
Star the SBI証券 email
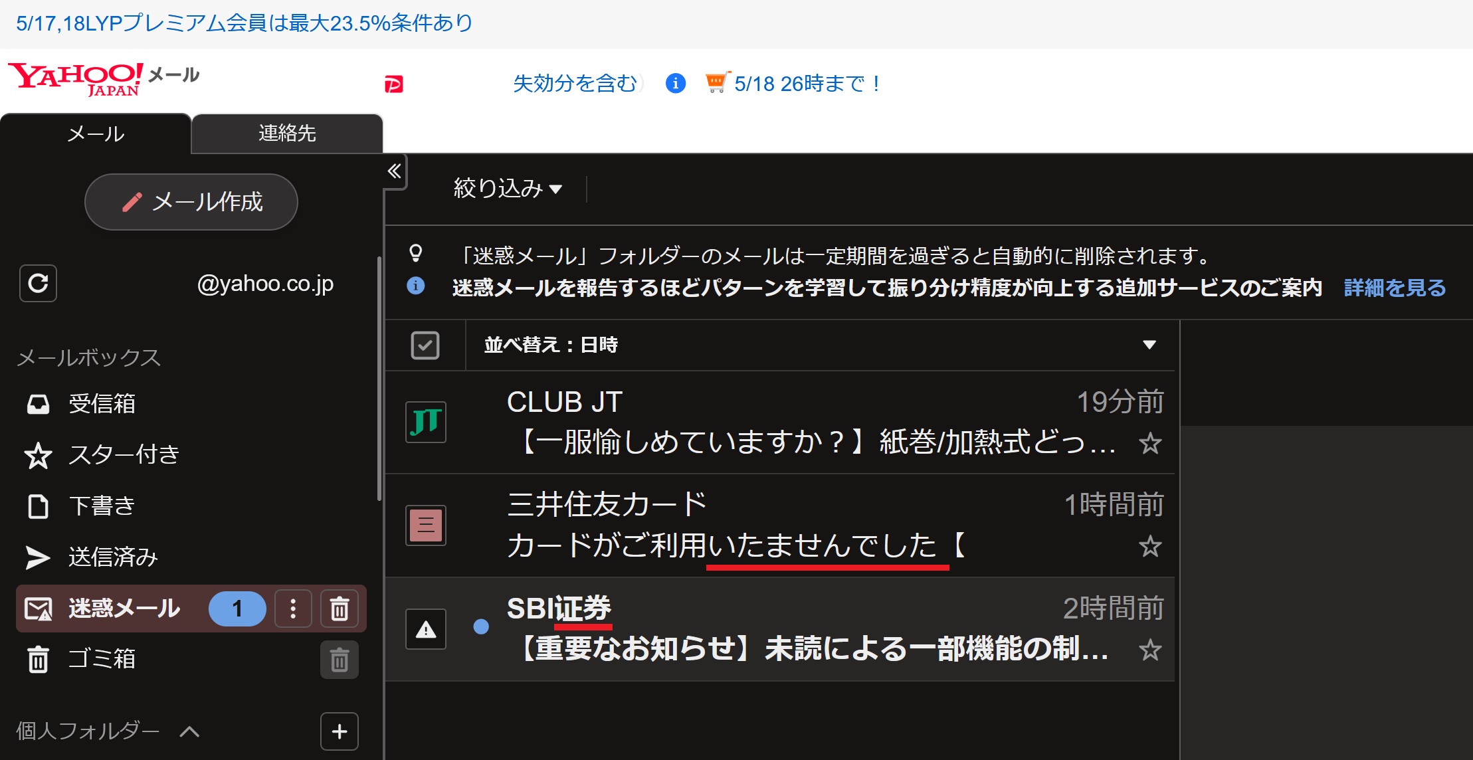(x=1150, y=650)
